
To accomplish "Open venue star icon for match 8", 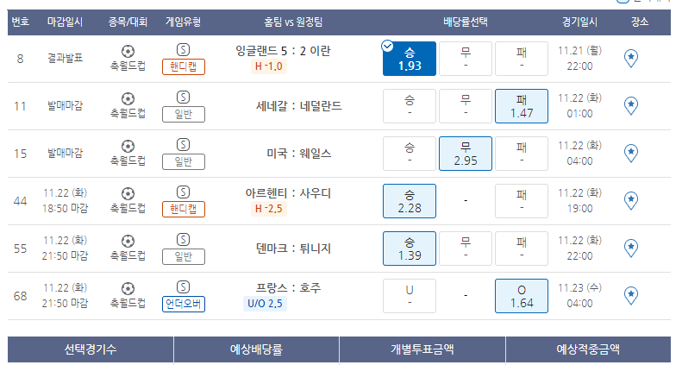I will pyautogui.click(x=630, y=59).
